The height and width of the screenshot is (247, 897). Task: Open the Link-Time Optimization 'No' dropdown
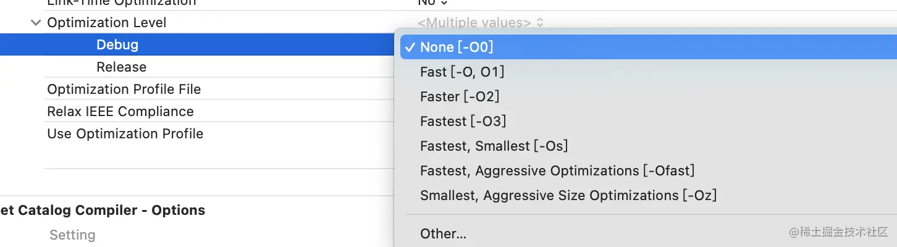tap(432, 2)
